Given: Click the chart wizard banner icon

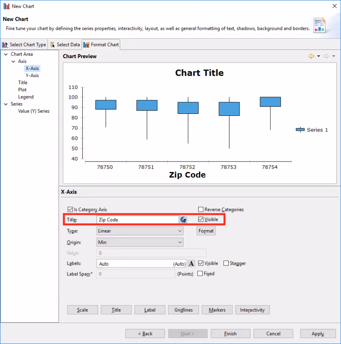Looking at the screenshot, I should 319,25.
